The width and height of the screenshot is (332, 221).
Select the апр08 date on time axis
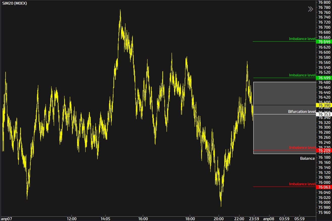[x=269, y=218]
